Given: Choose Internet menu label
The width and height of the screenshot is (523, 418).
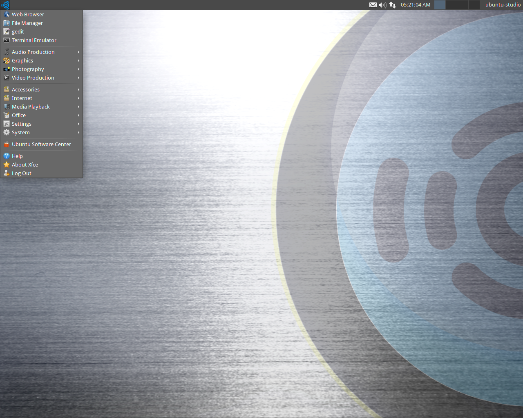Looking at the screenshot, I should pos(22,98).
